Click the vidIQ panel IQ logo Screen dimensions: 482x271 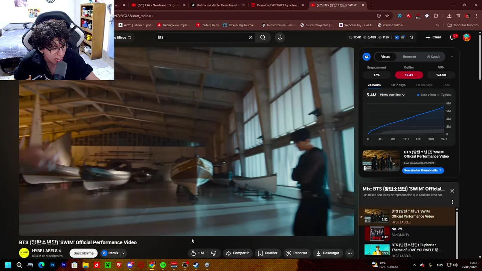point(366,57)
